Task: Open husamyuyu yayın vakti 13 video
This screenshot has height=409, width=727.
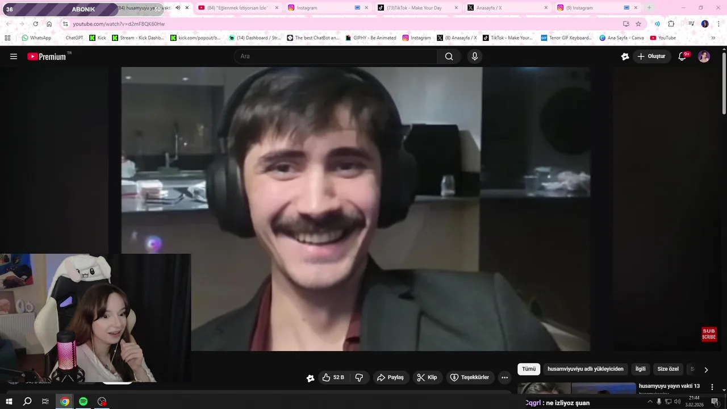Action: tap(668, 386)
